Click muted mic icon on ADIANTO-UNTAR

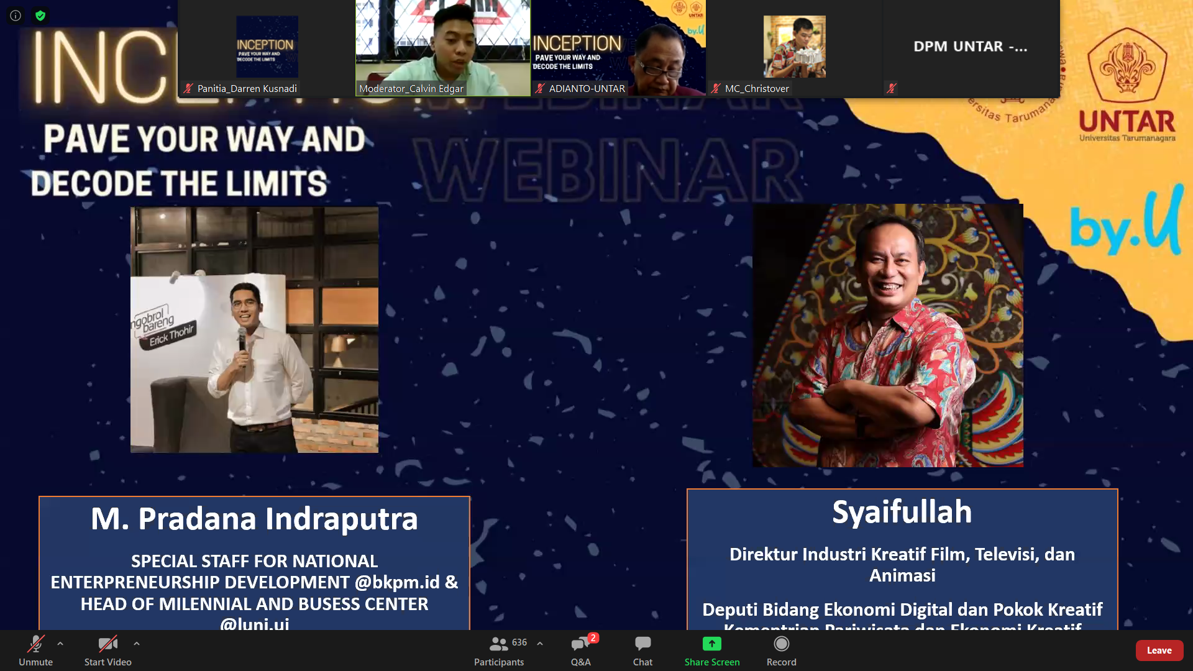[540, 88]
